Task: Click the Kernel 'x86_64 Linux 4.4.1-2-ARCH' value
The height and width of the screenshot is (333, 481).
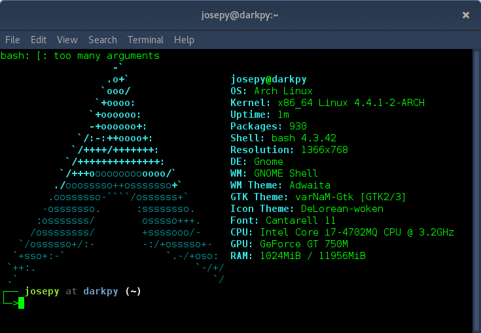Action: coord(351,103)
